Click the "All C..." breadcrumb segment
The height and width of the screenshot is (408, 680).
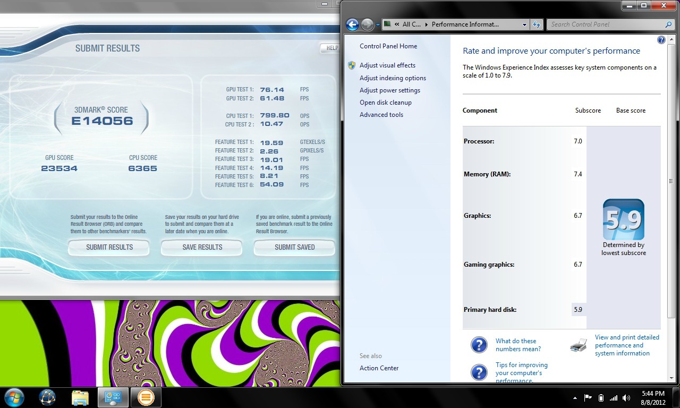tap(412, 24)
